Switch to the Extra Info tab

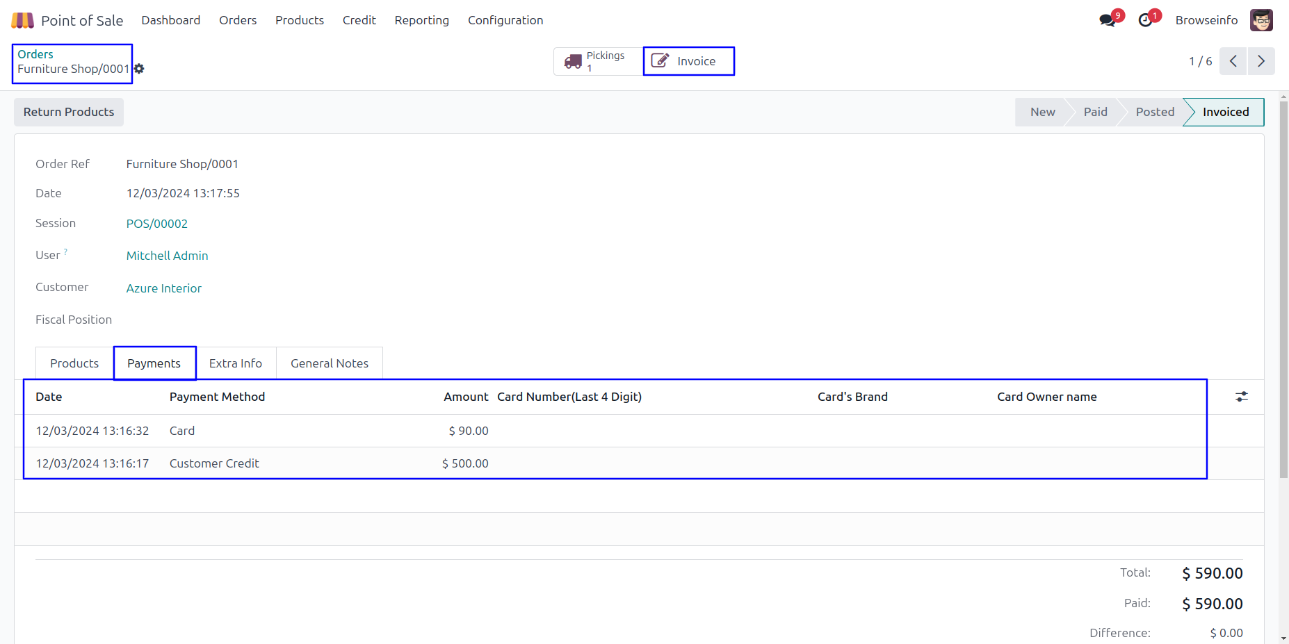[x=236, y=363]
